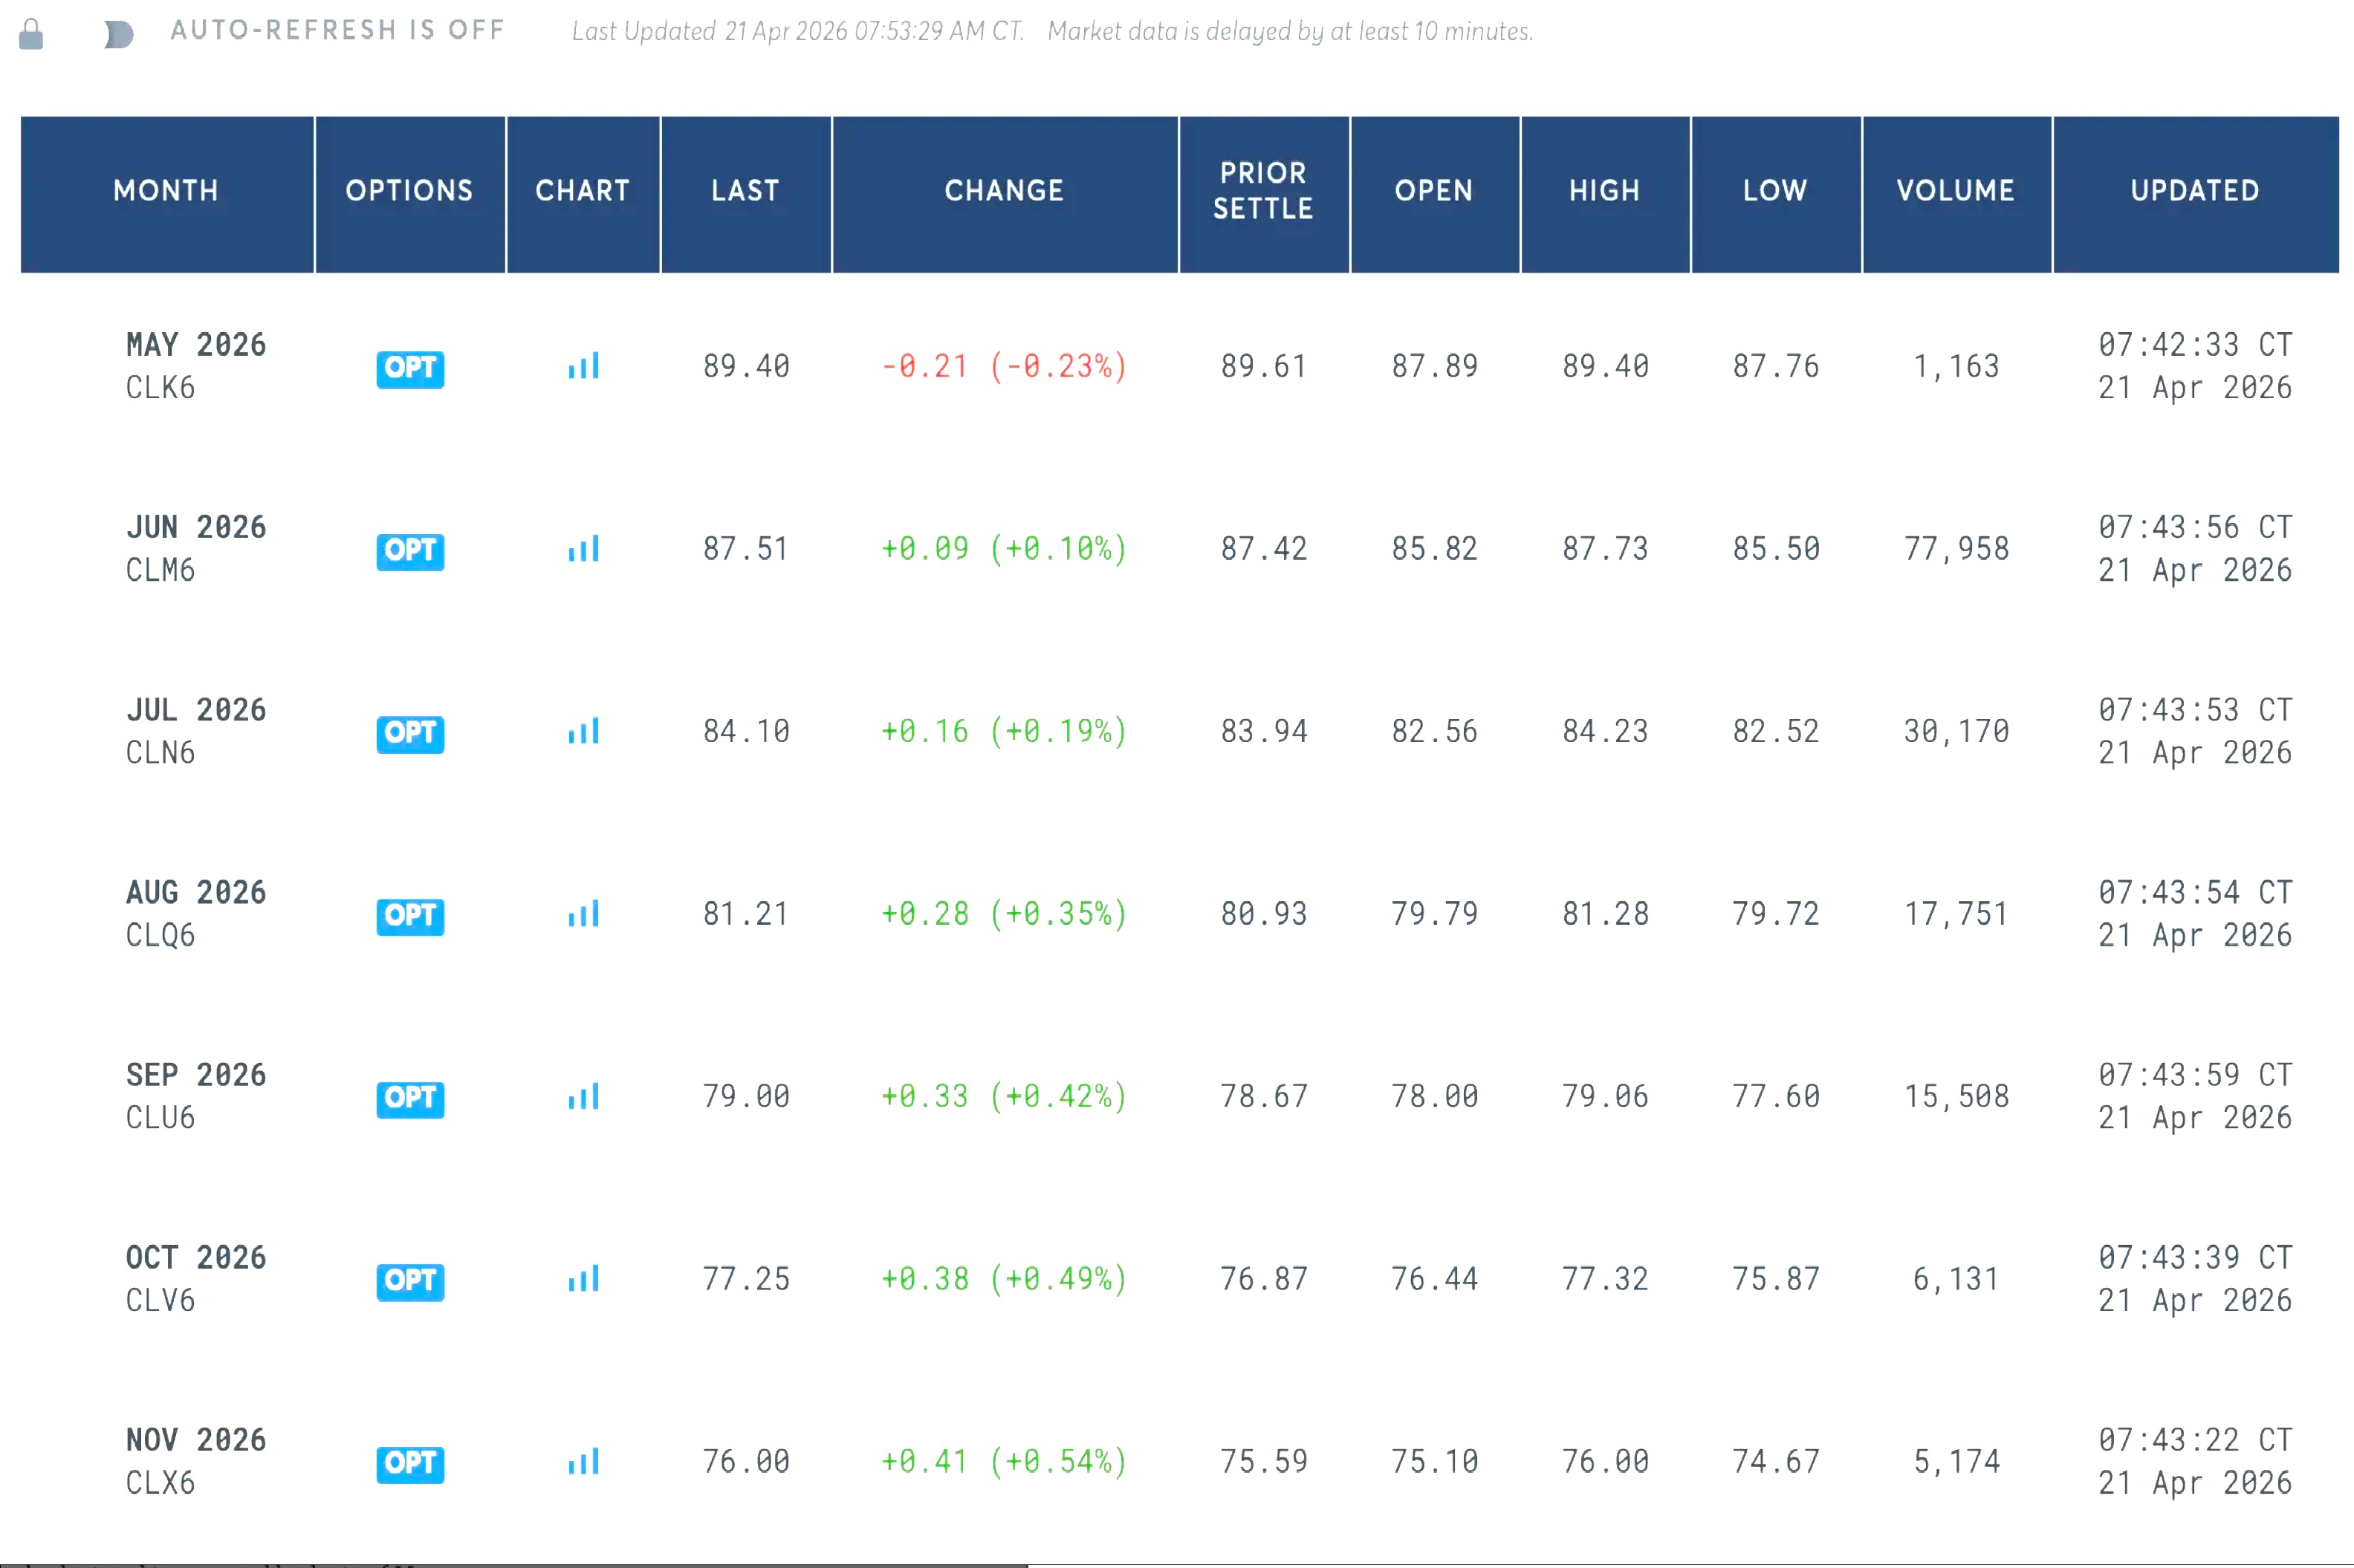Open the OCT 2026 contract link
Image resolution: width=2354 pixels, height=1568 pixels.
pos(196,1258)
